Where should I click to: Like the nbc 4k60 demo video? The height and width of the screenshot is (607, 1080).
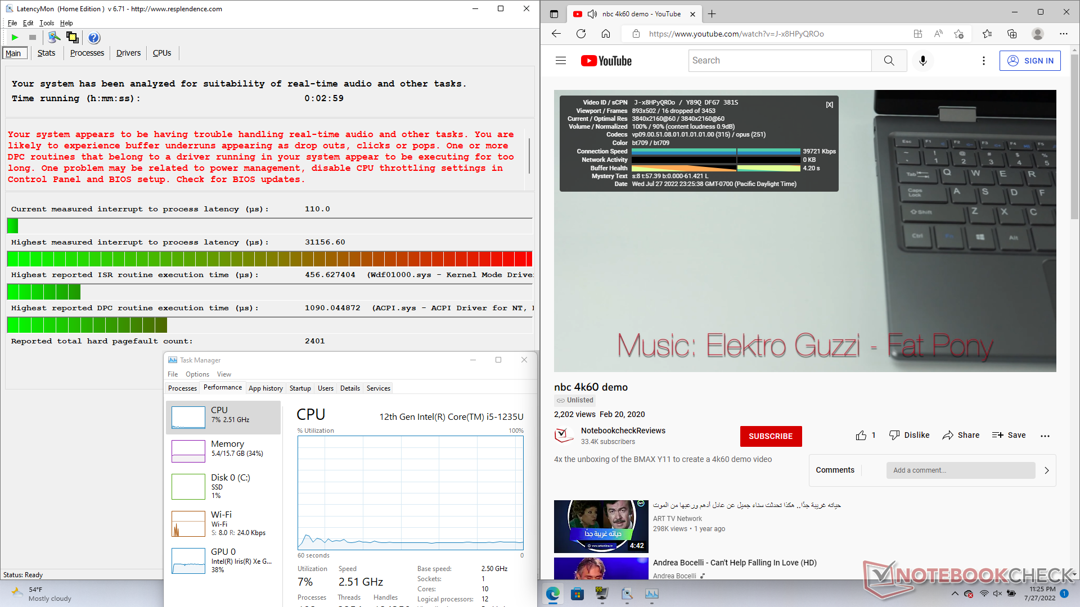click(x=866, y=436)
